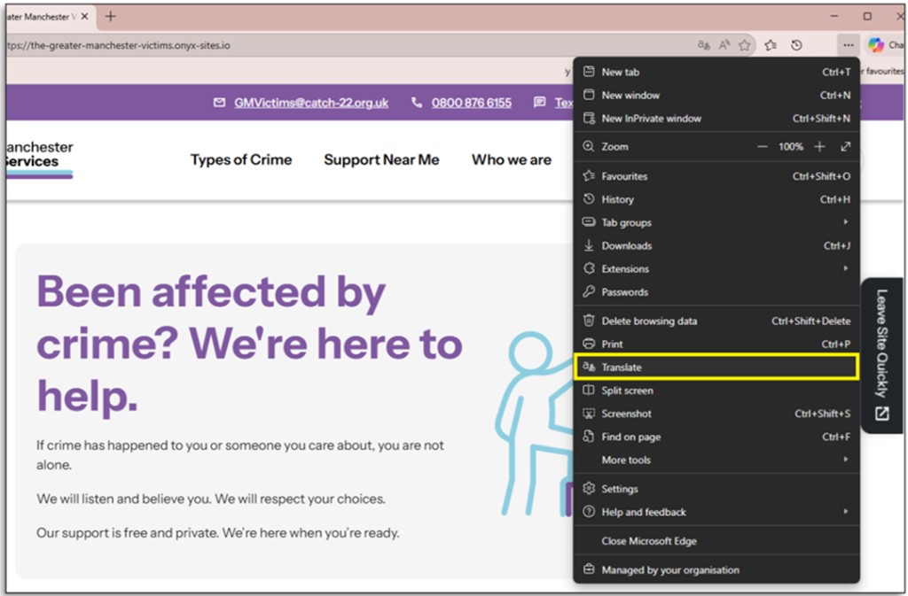
Task: Click the GMVictims@catch-22.org.uk email link
Action: click(311, 103)
